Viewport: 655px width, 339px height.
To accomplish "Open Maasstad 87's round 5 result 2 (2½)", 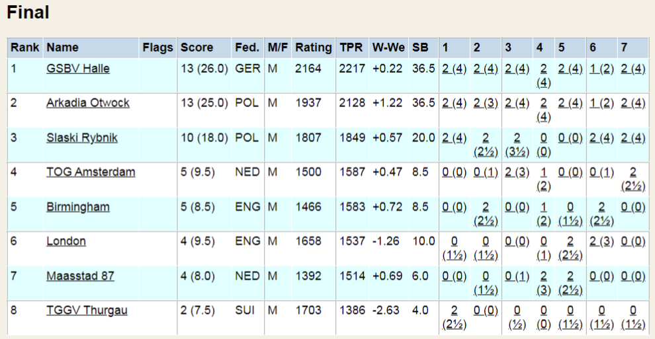I will (570, 283).
